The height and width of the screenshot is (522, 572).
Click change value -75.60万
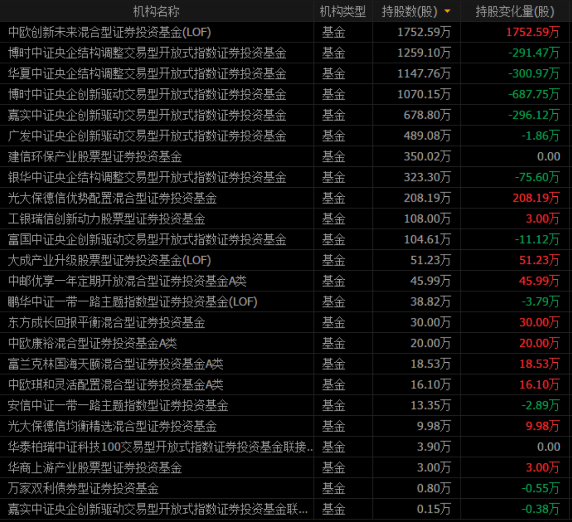click(x=537, y=177)
